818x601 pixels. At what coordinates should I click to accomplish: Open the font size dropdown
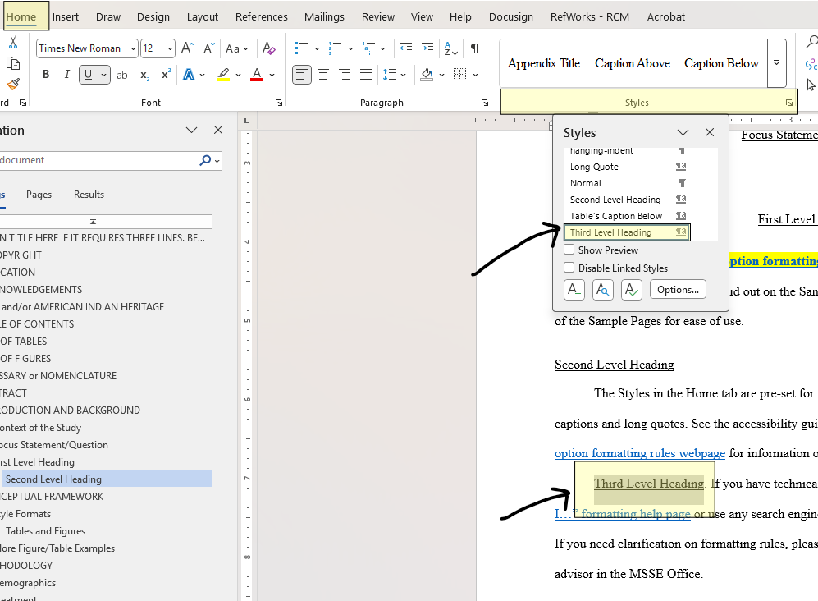tap(171, 48)
